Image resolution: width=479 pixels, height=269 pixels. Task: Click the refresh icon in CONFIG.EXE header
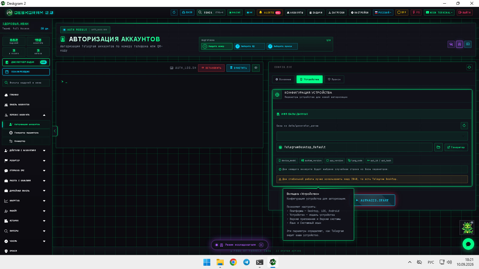[x=469, y=67]
